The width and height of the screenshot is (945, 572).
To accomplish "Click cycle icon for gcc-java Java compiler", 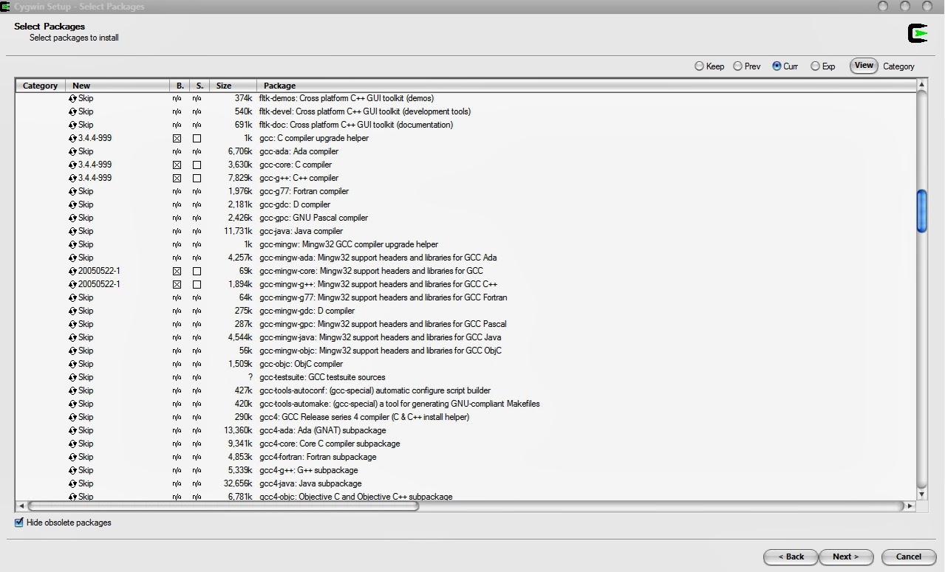I will 73,231.
